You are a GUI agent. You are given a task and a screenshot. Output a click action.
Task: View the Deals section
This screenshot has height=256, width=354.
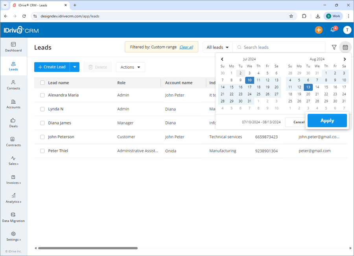click(13, 123)
